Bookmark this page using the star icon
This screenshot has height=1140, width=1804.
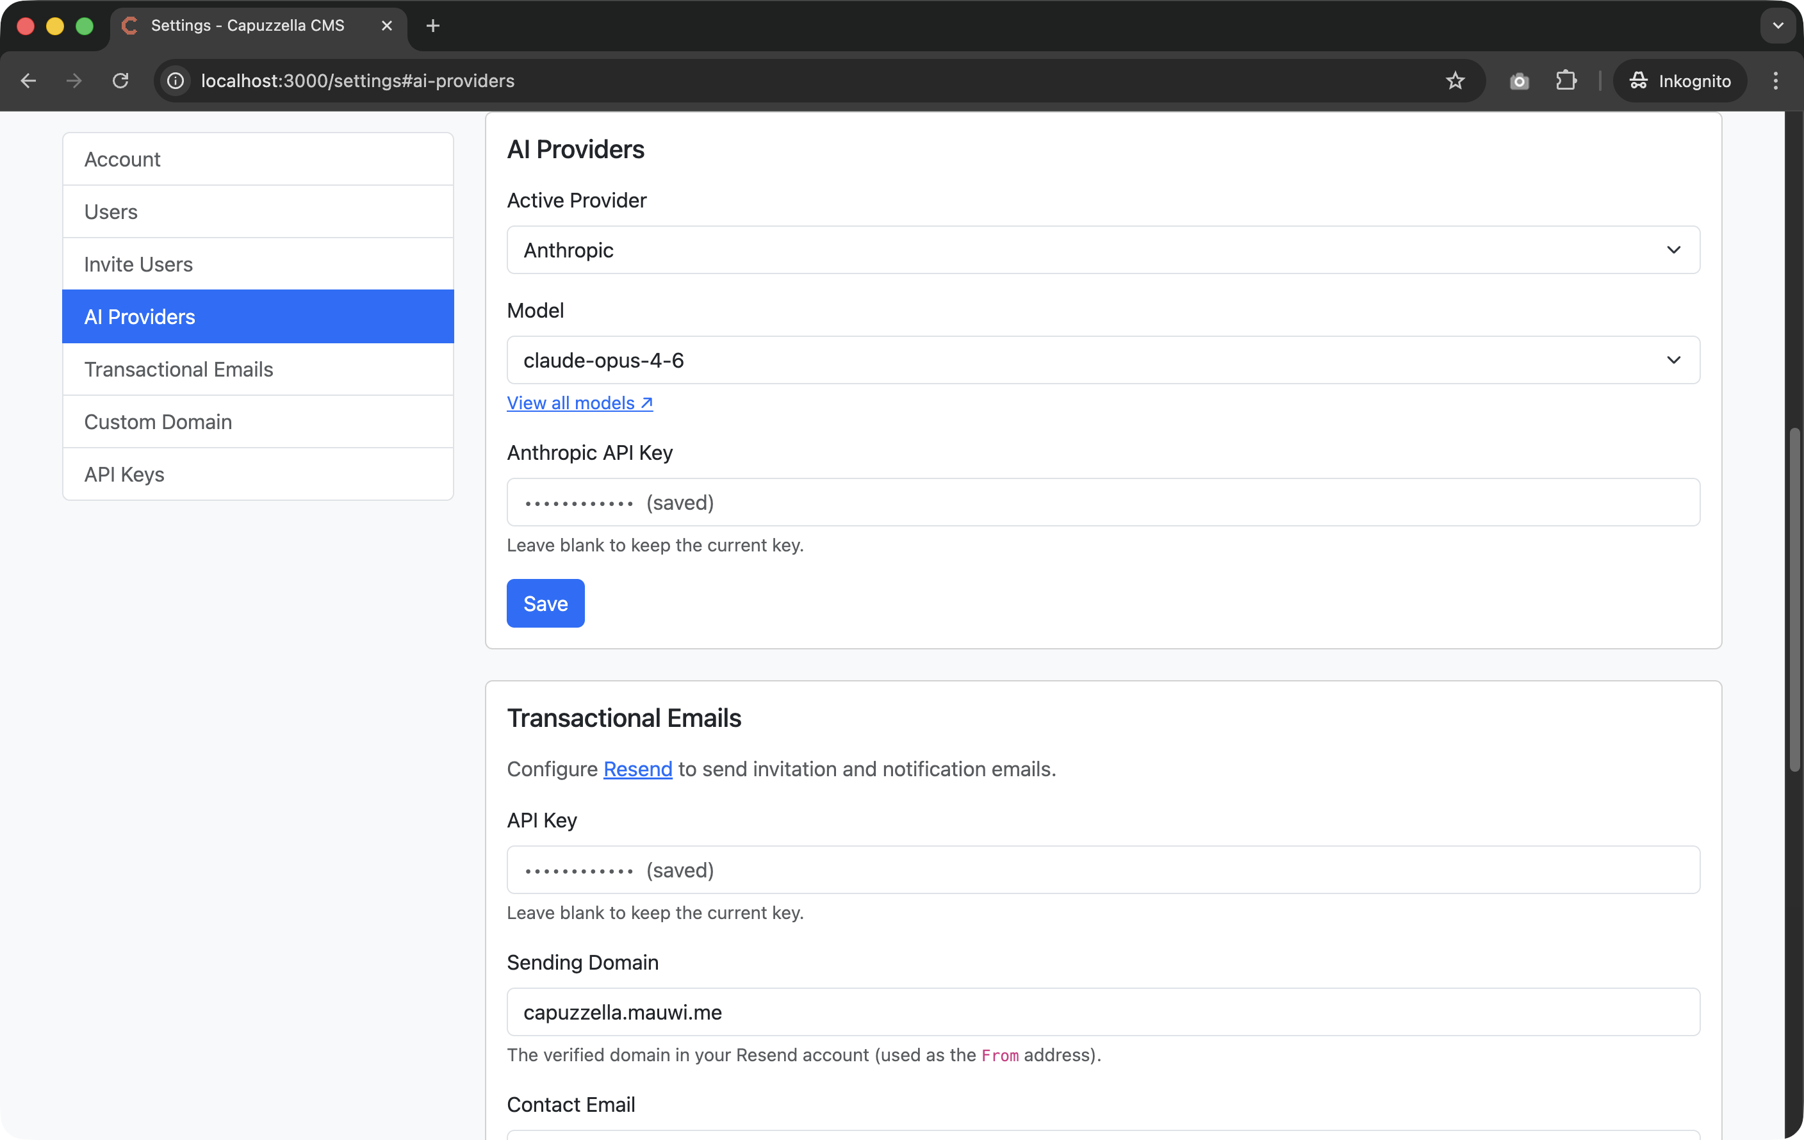point(1455,80)
